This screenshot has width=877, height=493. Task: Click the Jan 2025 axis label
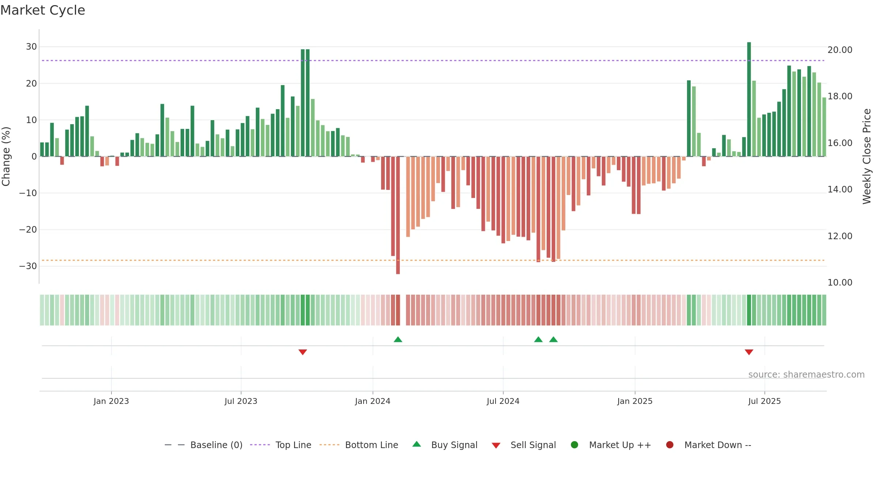pos(635,401)
